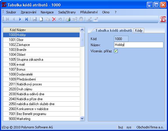
Task: Click the save floppy disk icon
Action: [x=35, y=19]
